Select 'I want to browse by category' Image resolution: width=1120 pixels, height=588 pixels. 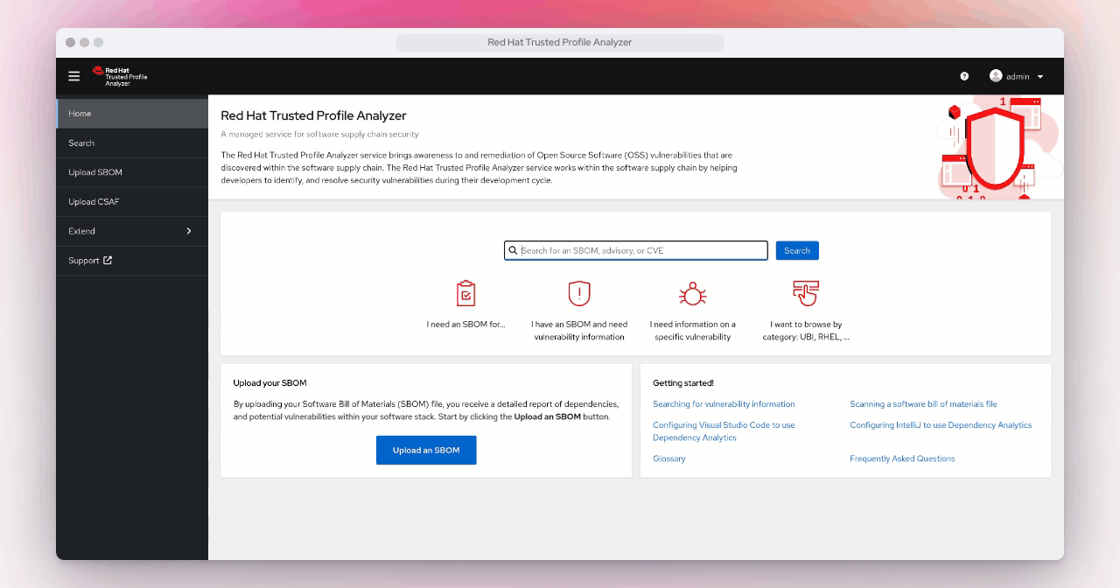806,331
